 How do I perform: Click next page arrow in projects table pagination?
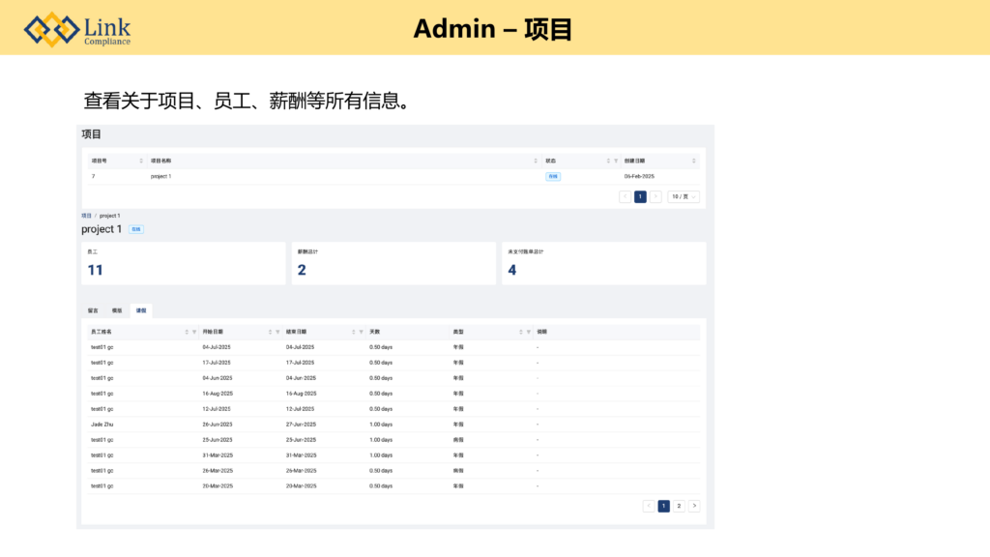coord(655,196)
